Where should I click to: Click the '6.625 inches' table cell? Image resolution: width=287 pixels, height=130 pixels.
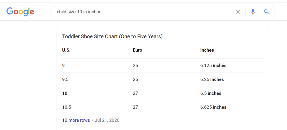(x=213, y=107)
